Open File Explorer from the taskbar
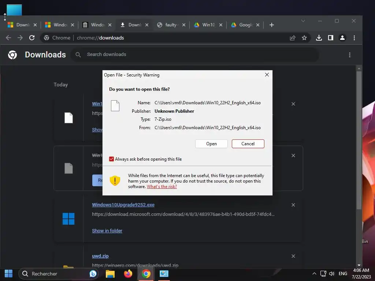This screenshot has width=375, height=281. tap(110, 274)
